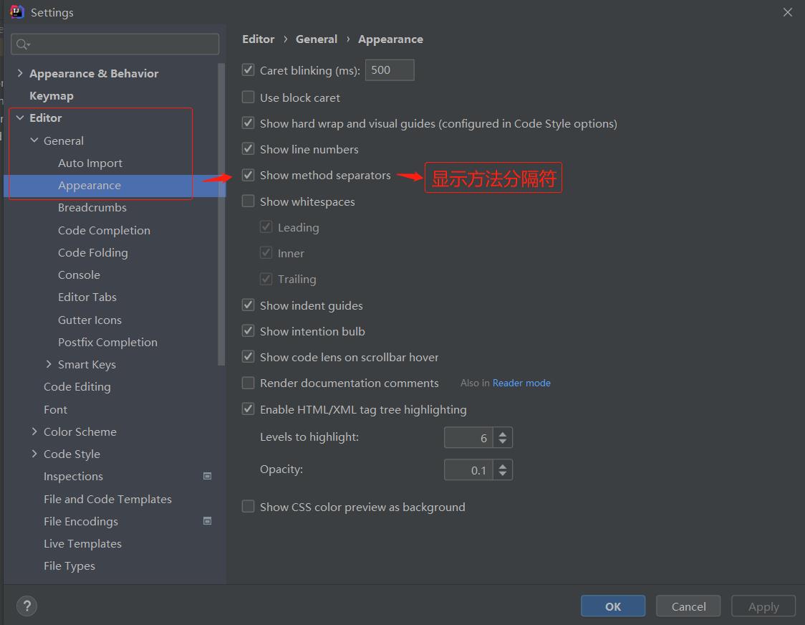Viewport: 805px width, 625px height.
Task: Open the Reader mode link
Action: pos(521,383)
